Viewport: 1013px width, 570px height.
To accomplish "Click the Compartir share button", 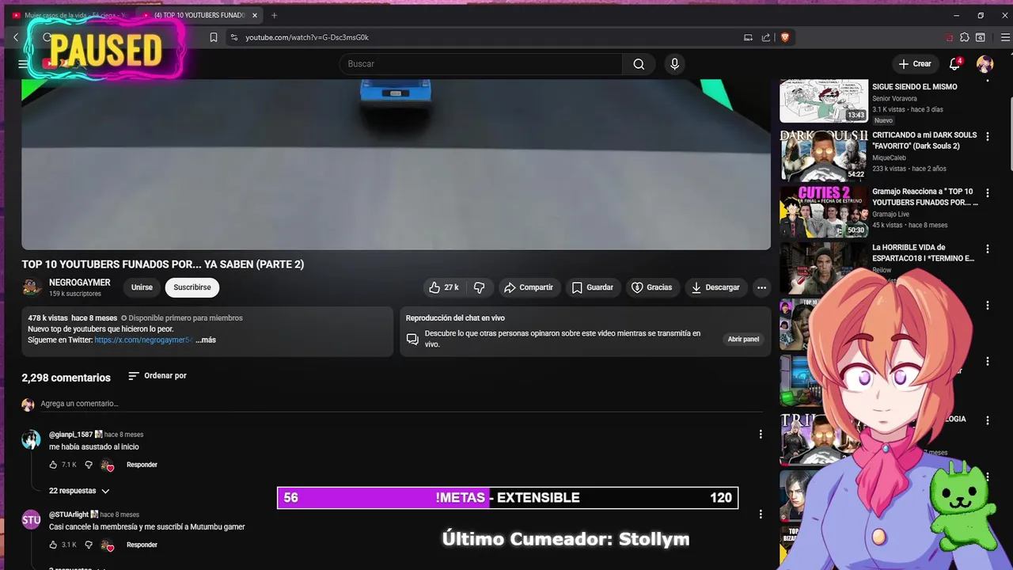I will click(529, 287).
